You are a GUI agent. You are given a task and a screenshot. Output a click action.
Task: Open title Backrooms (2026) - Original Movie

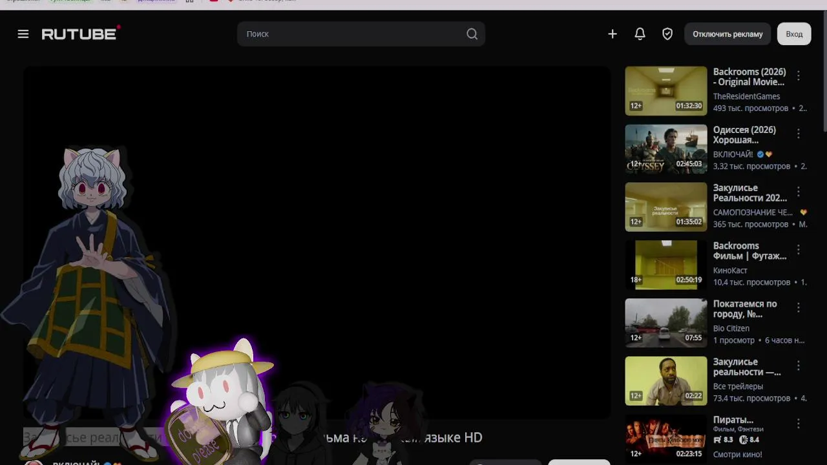749,77
